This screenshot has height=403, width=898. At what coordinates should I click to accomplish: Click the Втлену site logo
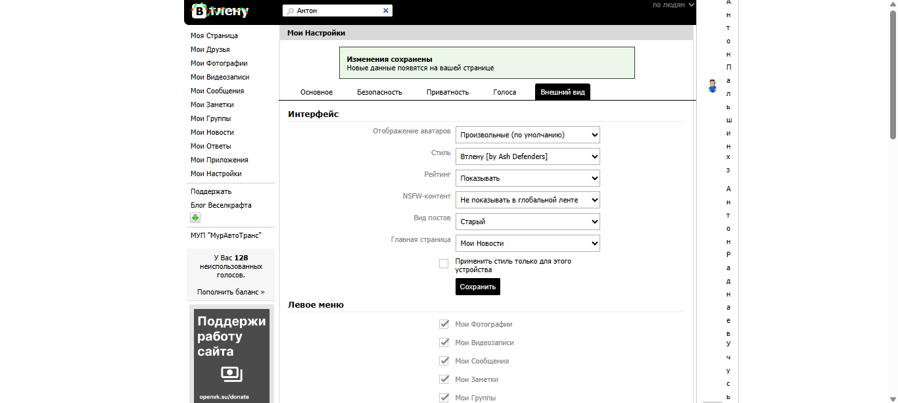(x=220, y=11)
